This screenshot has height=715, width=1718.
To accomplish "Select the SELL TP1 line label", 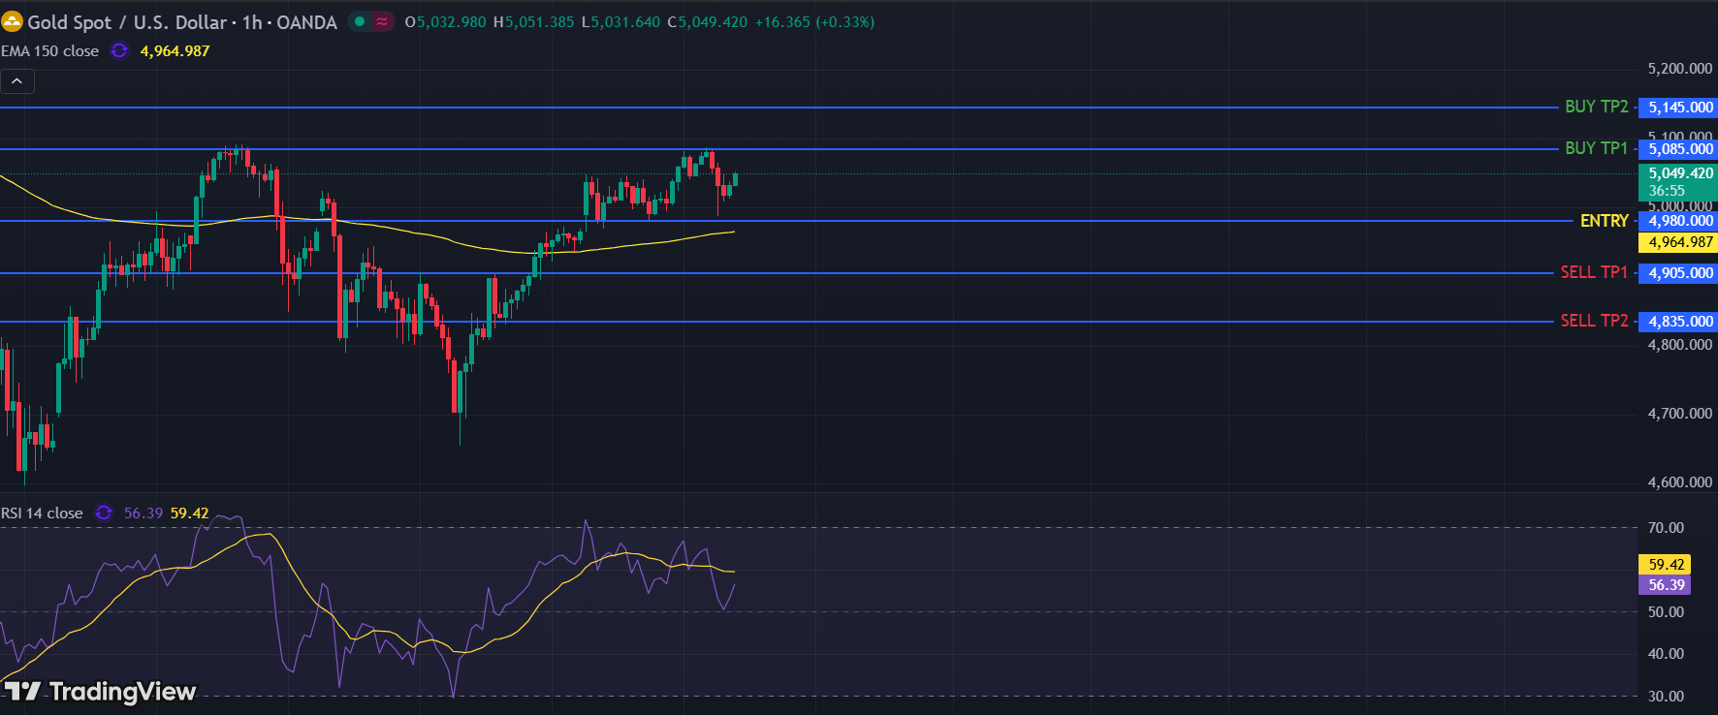I will pos(1594,272).
